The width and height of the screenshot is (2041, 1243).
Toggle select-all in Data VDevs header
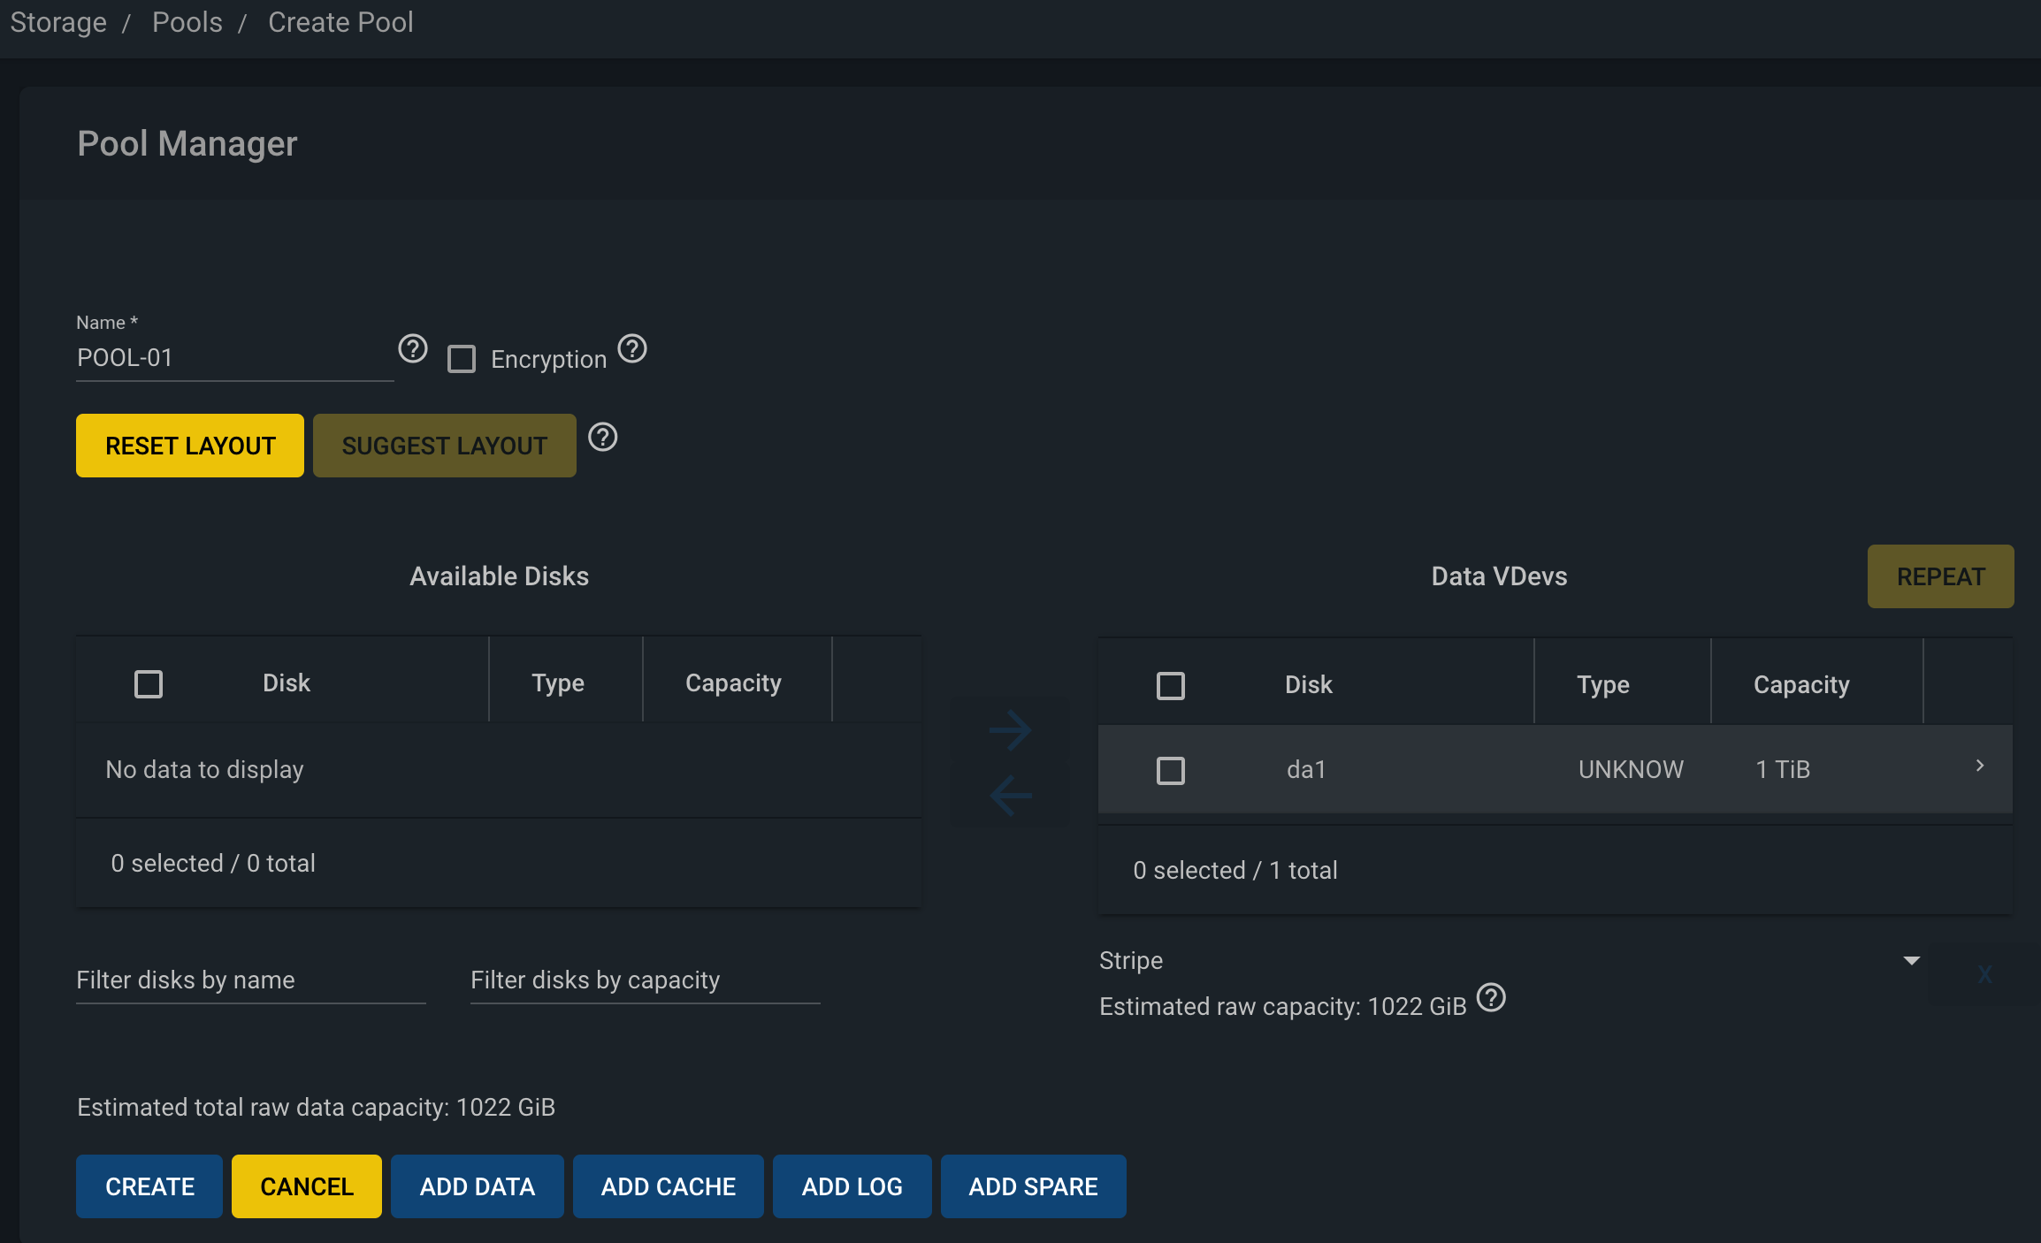click(1170, 685)
